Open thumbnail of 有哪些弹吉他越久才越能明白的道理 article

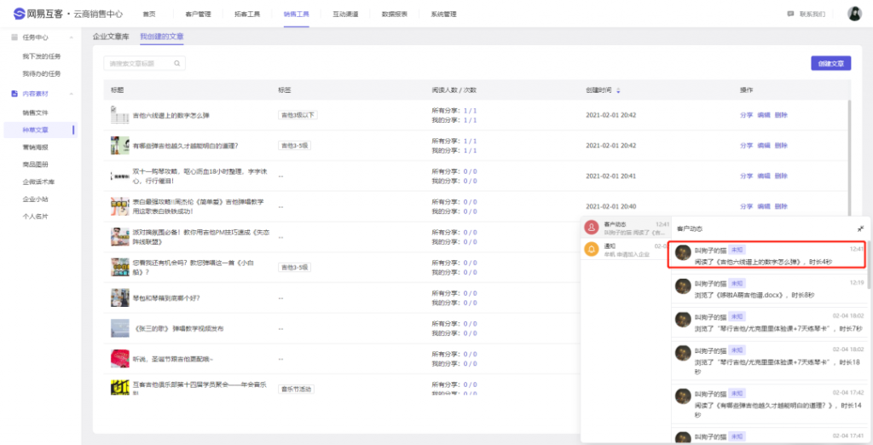(x=119, y=146)
